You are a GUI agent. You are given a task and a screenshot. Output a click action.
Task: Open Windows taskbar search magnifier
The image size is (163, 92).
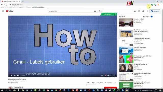point(6,90)
